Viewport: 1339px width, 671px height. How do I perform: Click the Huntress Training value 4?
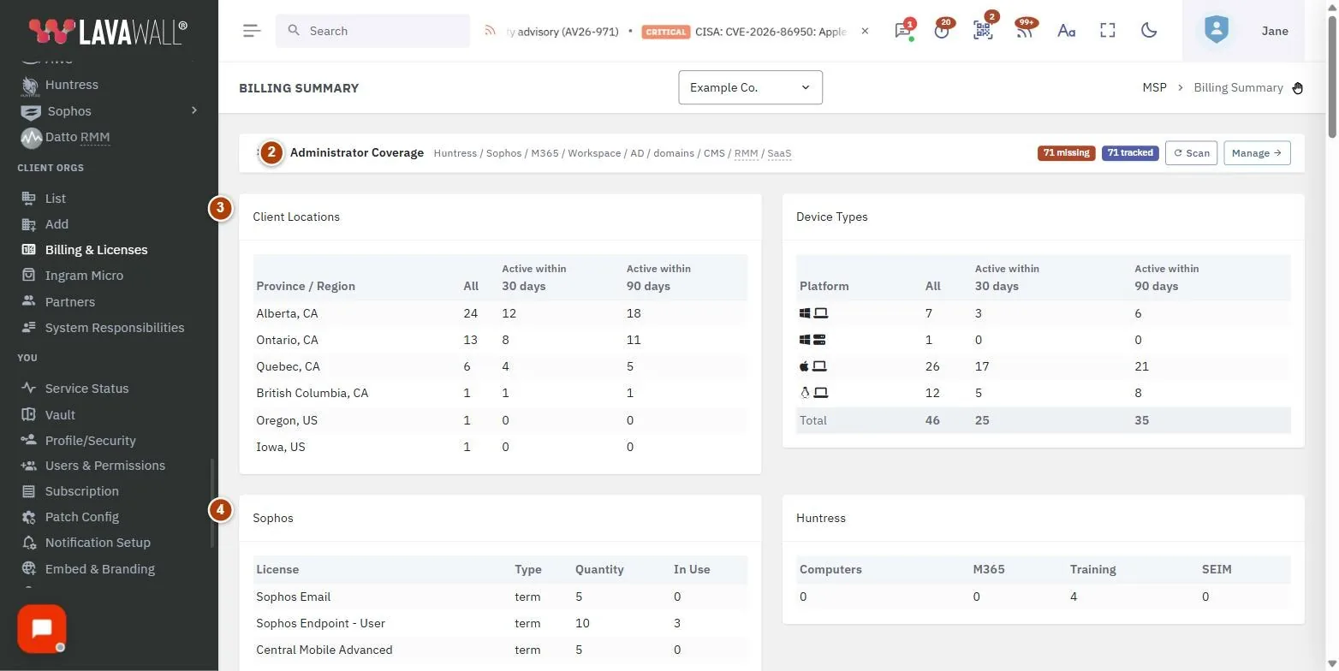point(1074,597)
